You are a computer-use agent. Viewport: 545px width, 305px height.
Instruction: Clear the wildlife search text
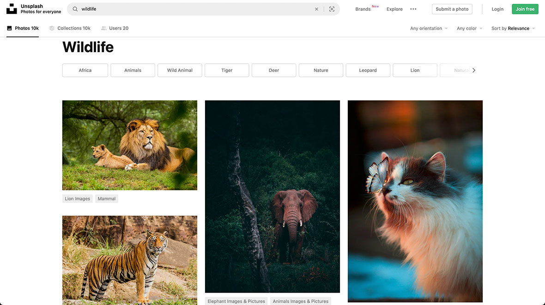[x=316, y=9]
